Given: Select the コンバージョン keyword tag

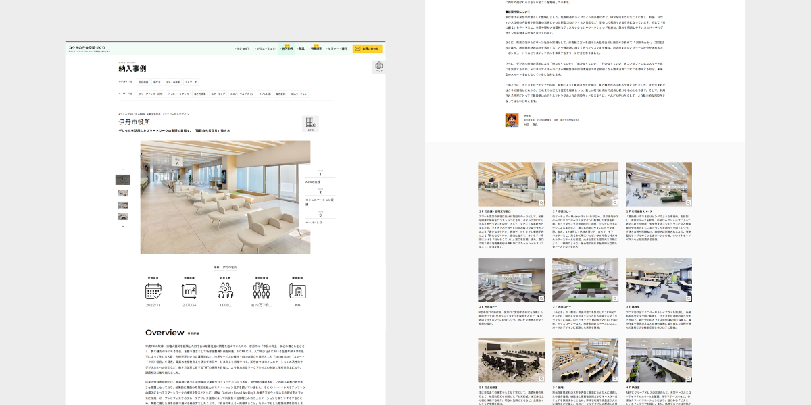Looking at the screenshot, I should pos(299,94).
